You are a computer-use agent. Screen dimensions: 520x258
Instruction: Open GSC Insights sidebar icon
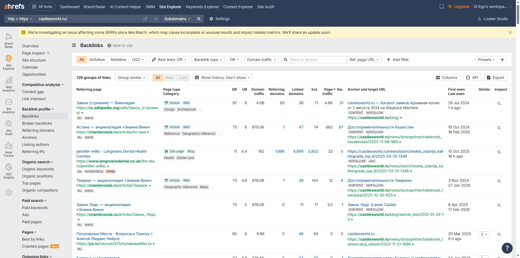[9, 171]
